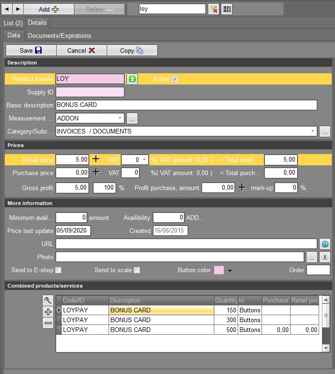335x374 pixels.
Task: Toggle the Active checkbox
Action: coord(175,79)
